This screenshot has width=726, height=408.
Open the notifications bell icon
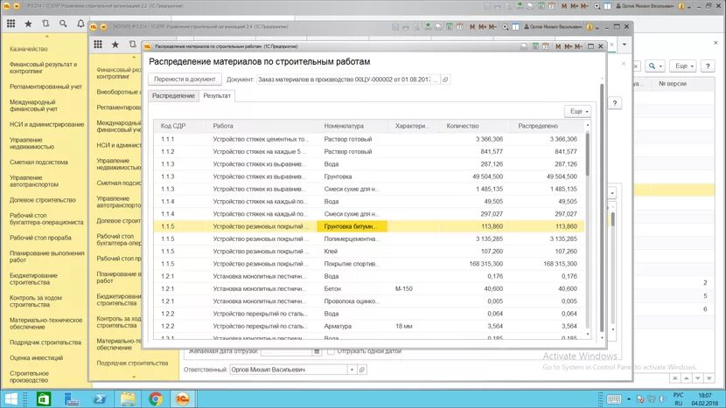pyautogui.click(x=80, y=24)
